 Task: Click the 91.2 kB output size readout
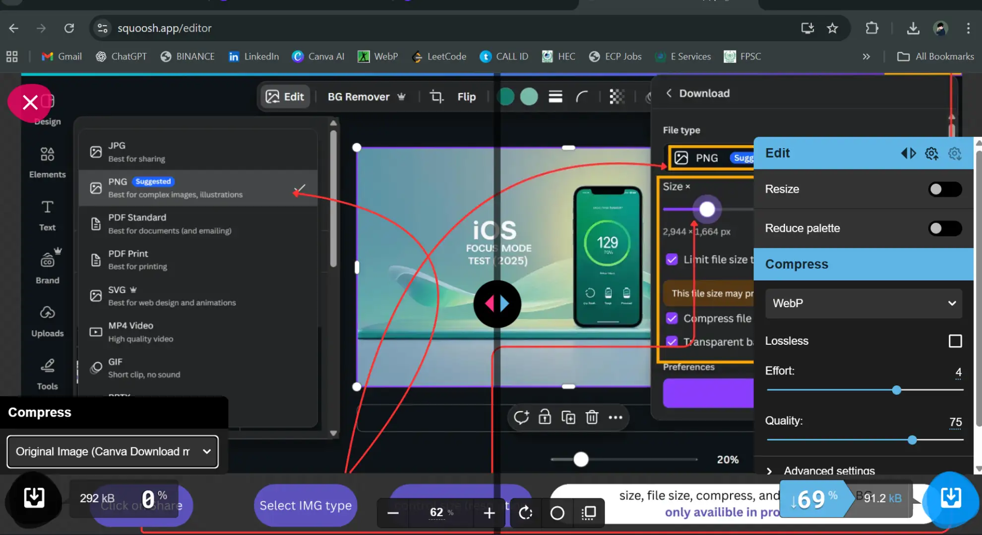[882, 498]
